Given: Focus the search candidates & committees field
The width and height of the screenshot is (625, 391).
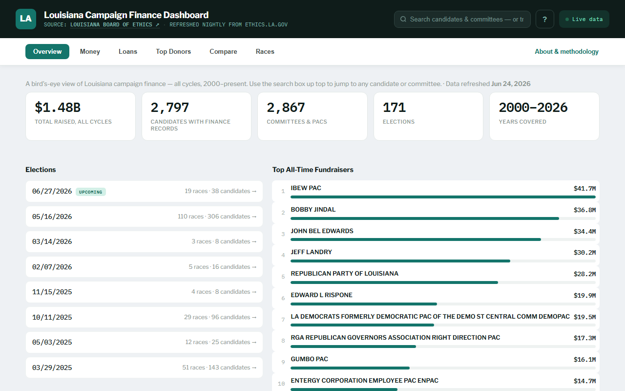Looking at the screenshot, I should click(x=462, y=19).
